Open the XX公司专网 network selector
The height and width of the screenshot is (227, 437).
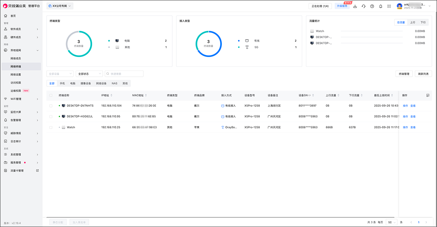pyautogui.click(x=60, y=6)
